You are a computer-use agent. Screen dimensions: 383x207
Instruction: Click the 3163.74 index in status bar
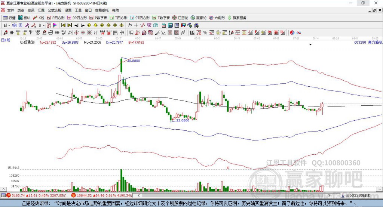pos(18,195)
